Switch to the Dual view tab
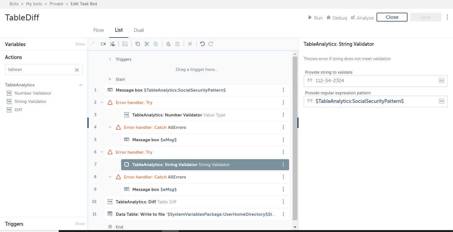Screen dimensions: 453x232 139,30
